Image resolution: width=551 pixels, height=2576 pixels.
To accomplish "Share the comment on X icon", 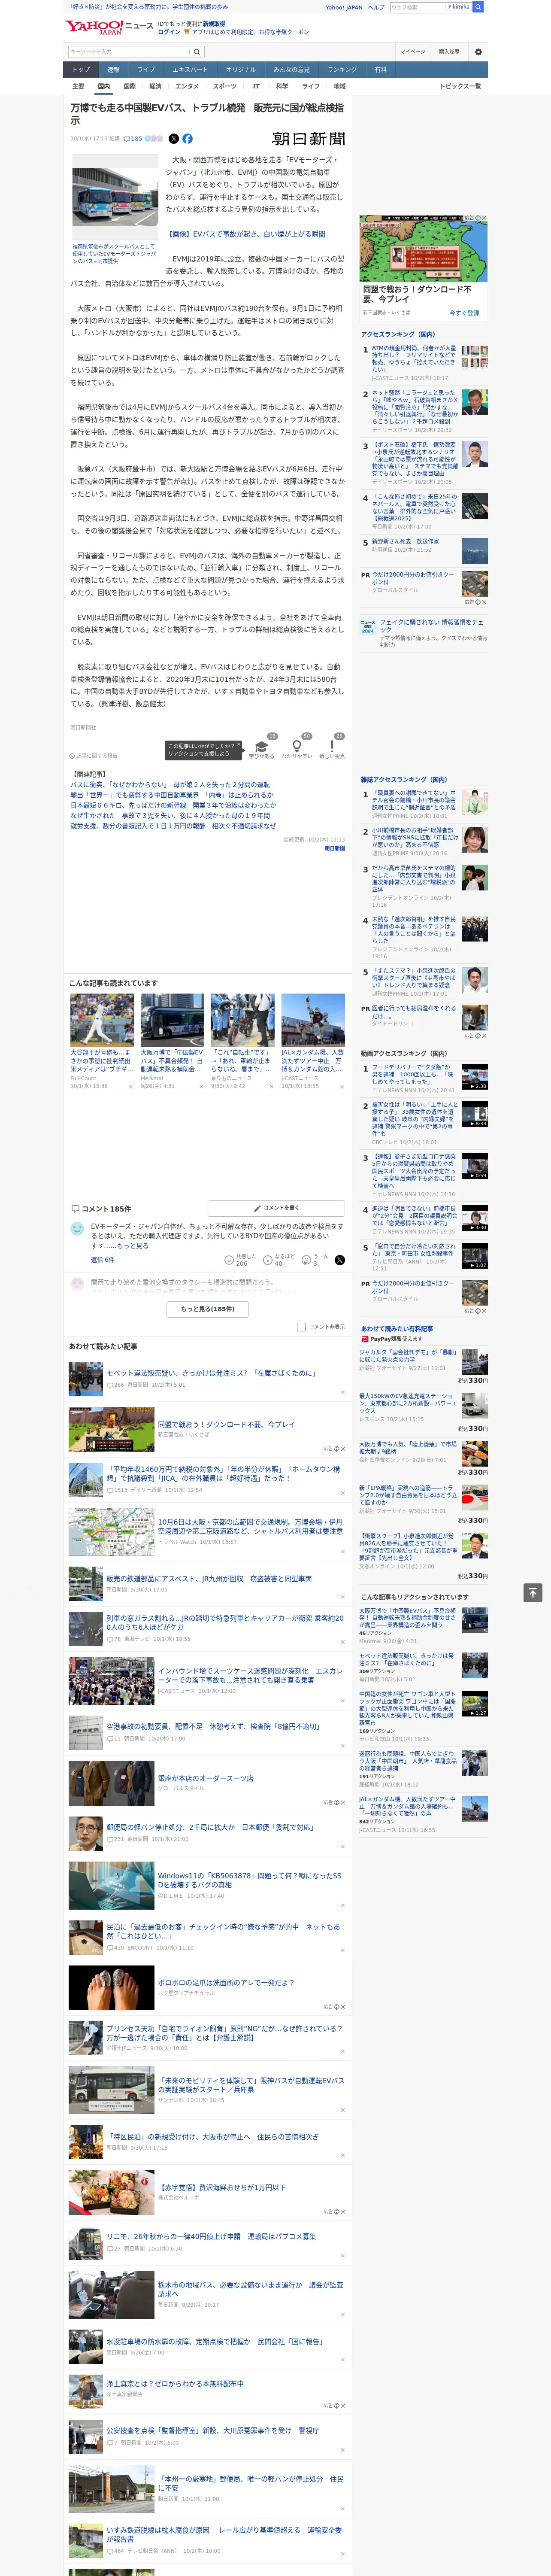I will pos(340,1260).
